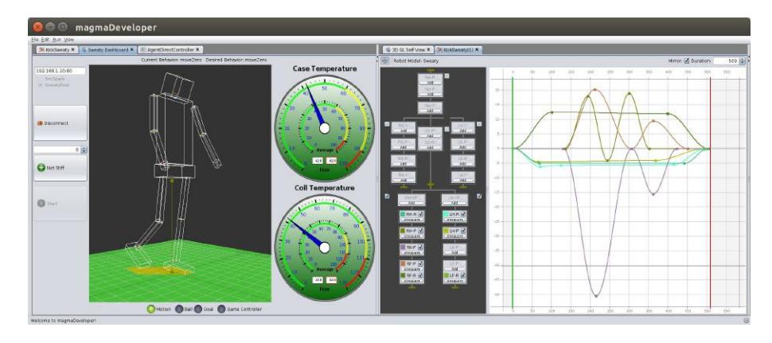The height and width of the screenshot is (343, 772).
Task: Open the interpolation selector under RH-R
Action: pos(412,220)
